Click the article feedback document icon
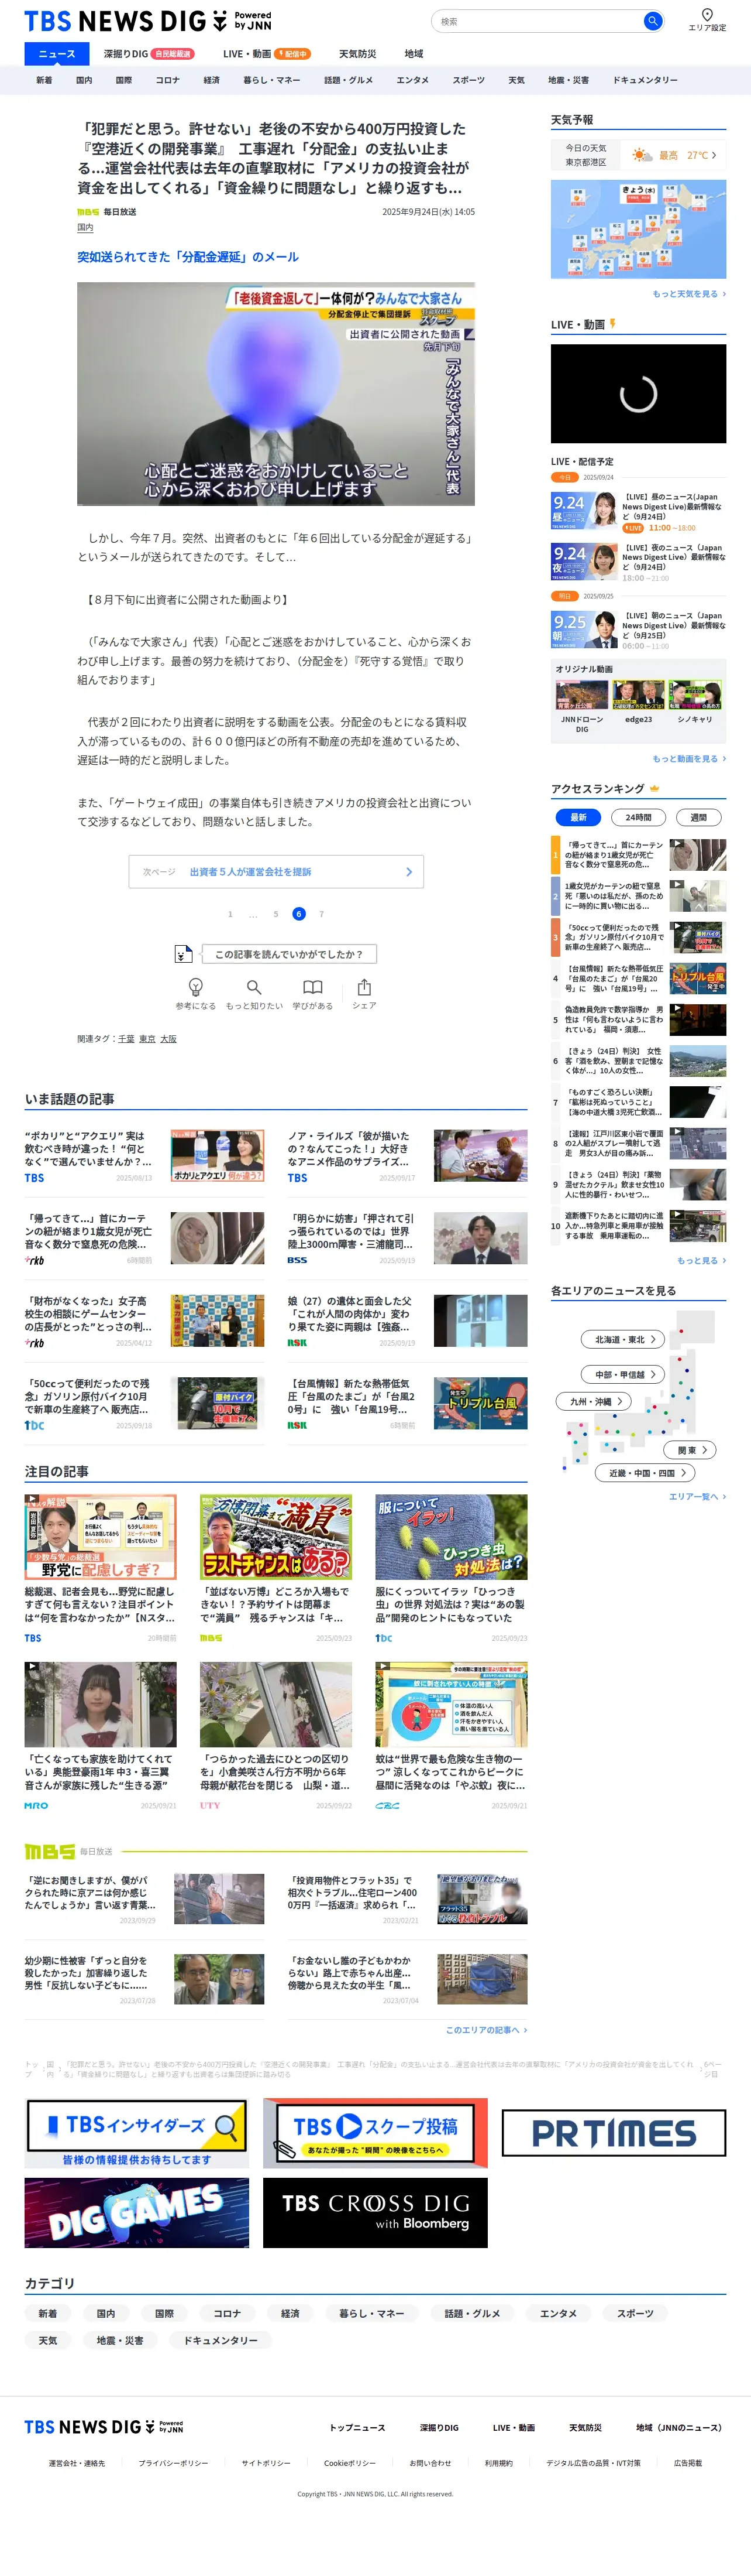 [182, 954]
